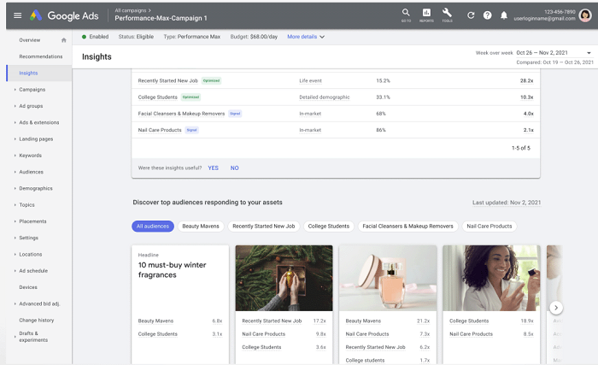Select the Nail Care Products filter chip
The image size is (598, 365).
coord(490,226)
